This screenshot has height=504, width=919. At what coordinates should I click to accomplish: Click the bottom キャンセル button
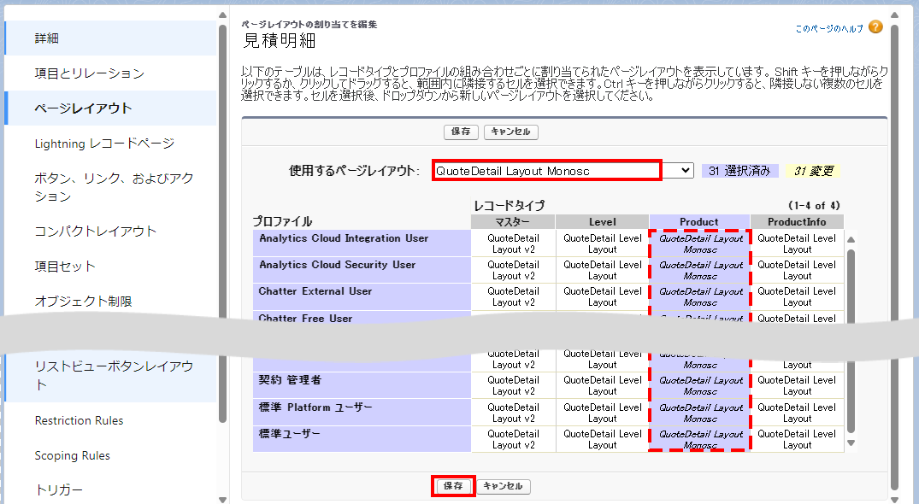pos(503,486)
